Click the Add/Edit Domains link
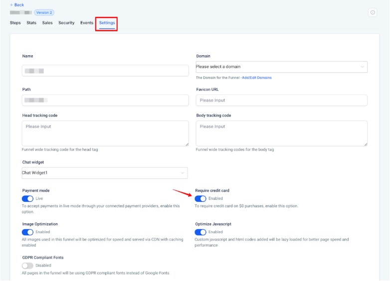The width and height of the screenshot is (390, 281). (256, 78)
